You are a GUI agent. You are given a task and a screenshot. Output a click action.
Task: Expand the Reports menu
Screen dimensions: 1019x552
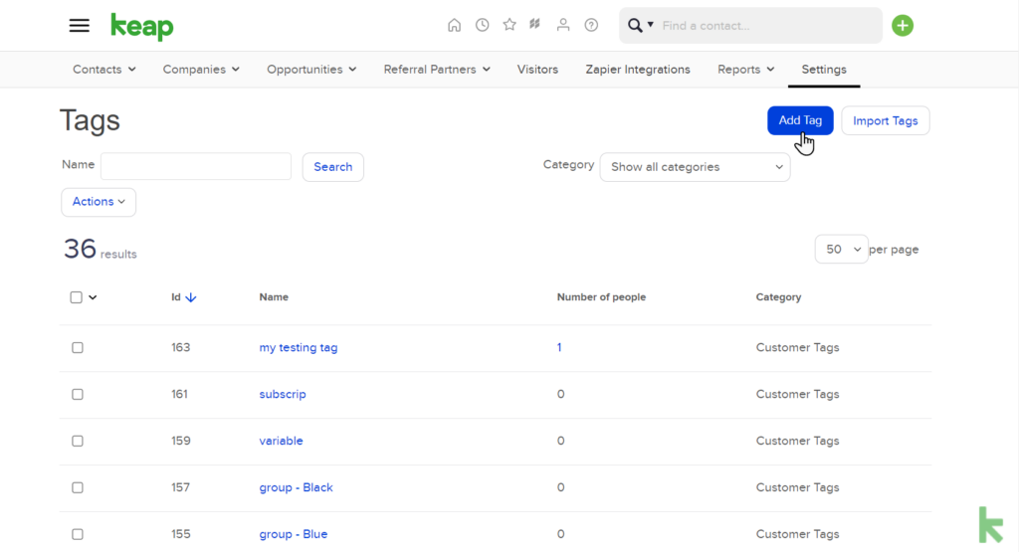tap(745, 70)
